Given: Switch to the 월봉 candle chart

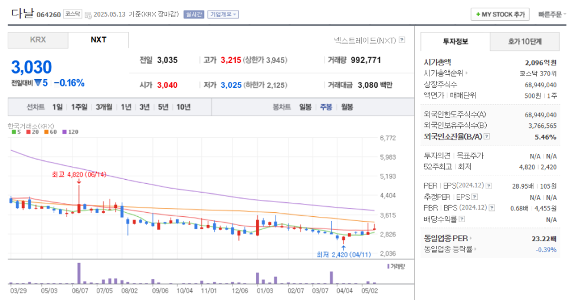Looking at the screenshot, I should coord(347,107).
